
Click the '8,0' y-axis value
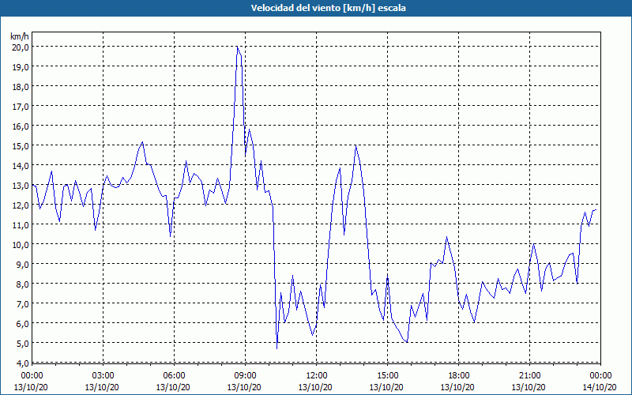pos(22,284)
